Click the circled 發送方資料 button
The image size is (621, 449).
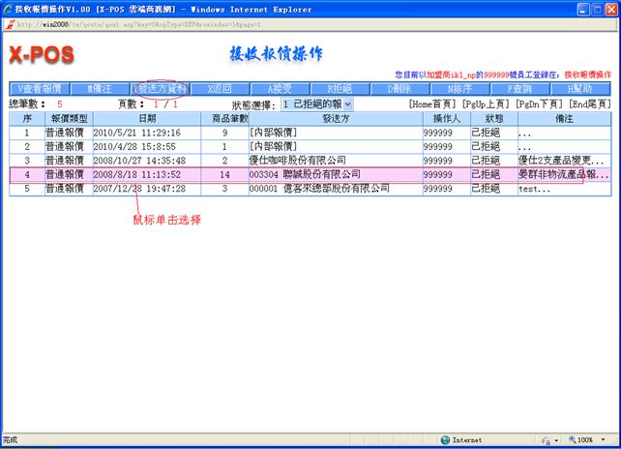pos(160,88)
